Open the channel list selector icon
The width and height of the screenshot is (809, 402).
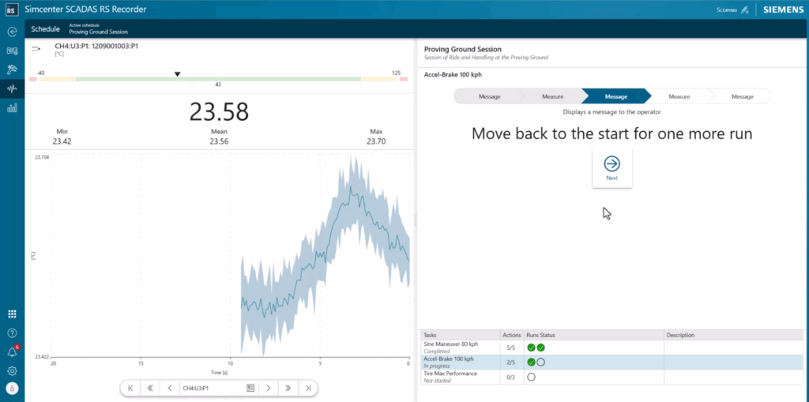[x=249, y=388]
